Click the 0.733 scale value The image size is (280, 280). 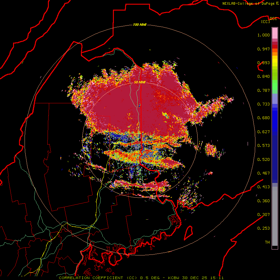click(264, 104)
